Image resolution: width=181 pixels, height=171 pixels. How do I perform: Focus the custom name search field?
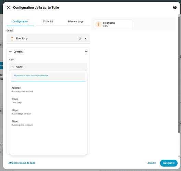click(x=48, y=77)
